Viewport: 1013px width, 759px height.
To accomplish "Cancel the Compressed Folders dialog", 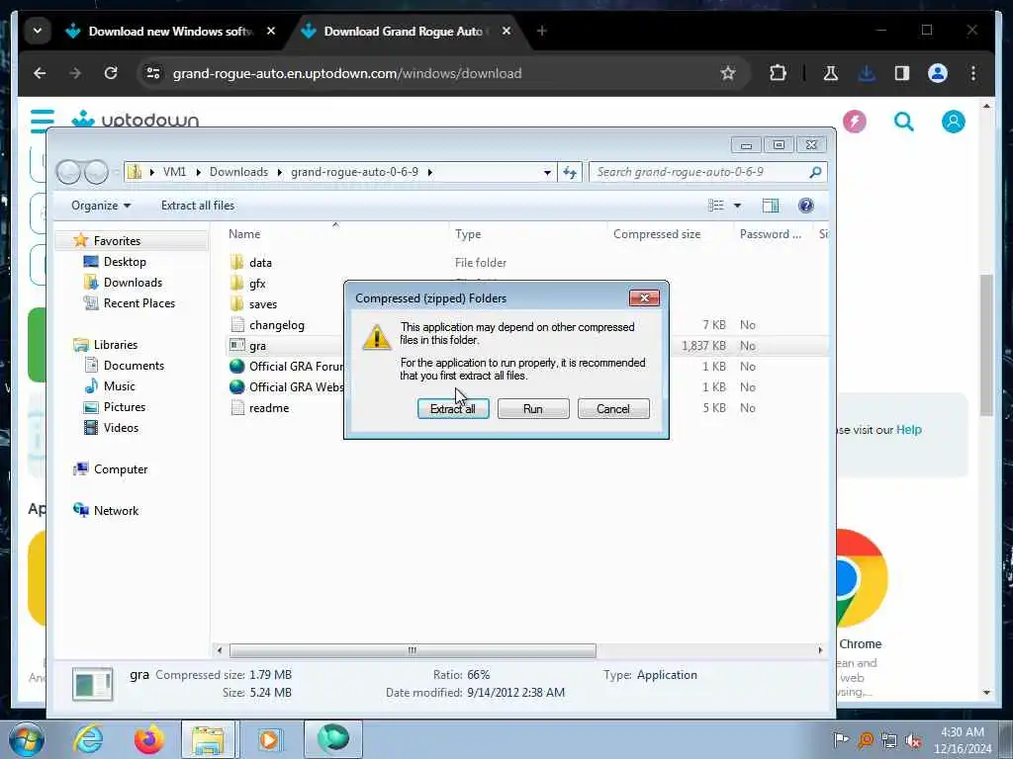I will coord(613,408).
